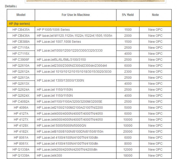Click the HP CB436A model cell
180x159 pixels.
[21, 36]
